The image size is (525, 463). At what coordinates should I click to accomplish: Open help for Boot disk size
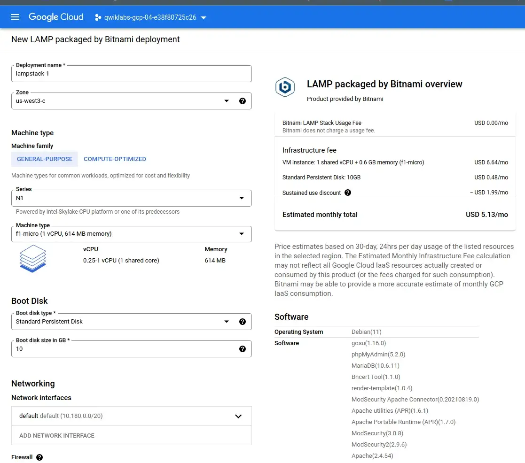point(243,349)
